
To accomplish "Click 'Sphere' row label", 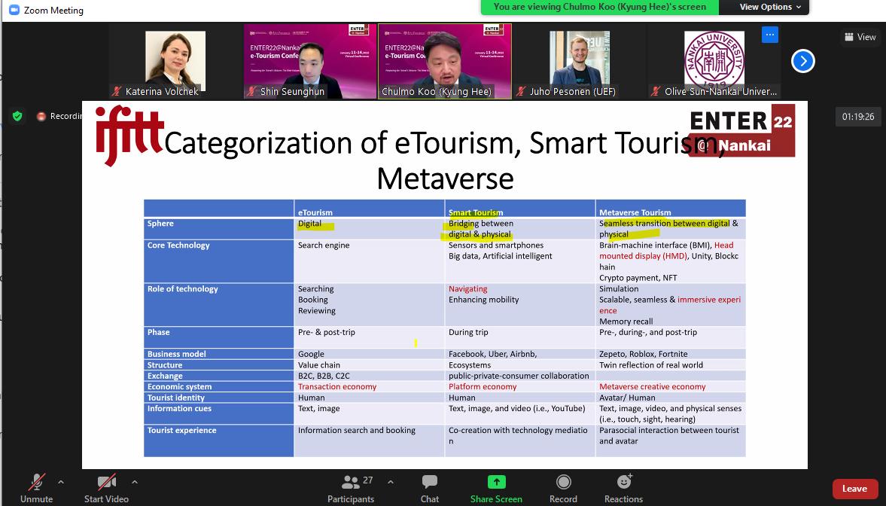I will (160, 224).
